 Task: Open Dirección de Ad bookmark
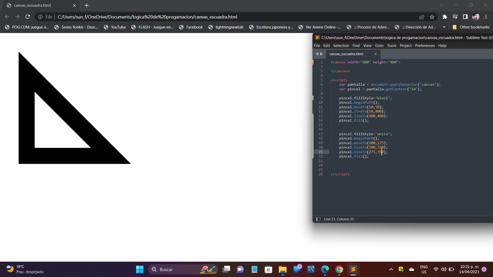pyautogui.click(x=415, y=27)
